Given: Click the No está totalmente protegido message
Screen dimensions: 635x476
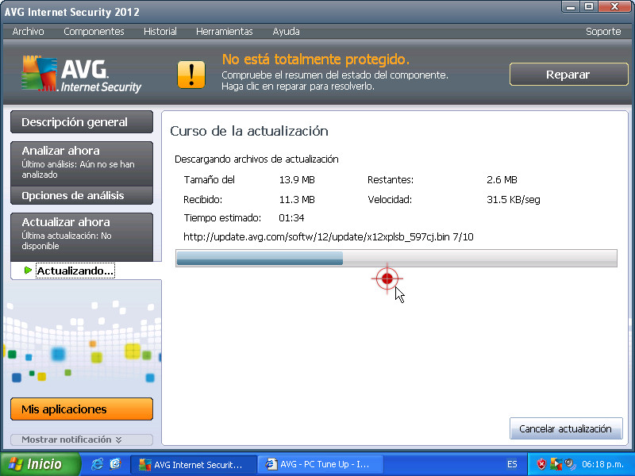Looking at the screenshot, I should click(x=315, y=59).
